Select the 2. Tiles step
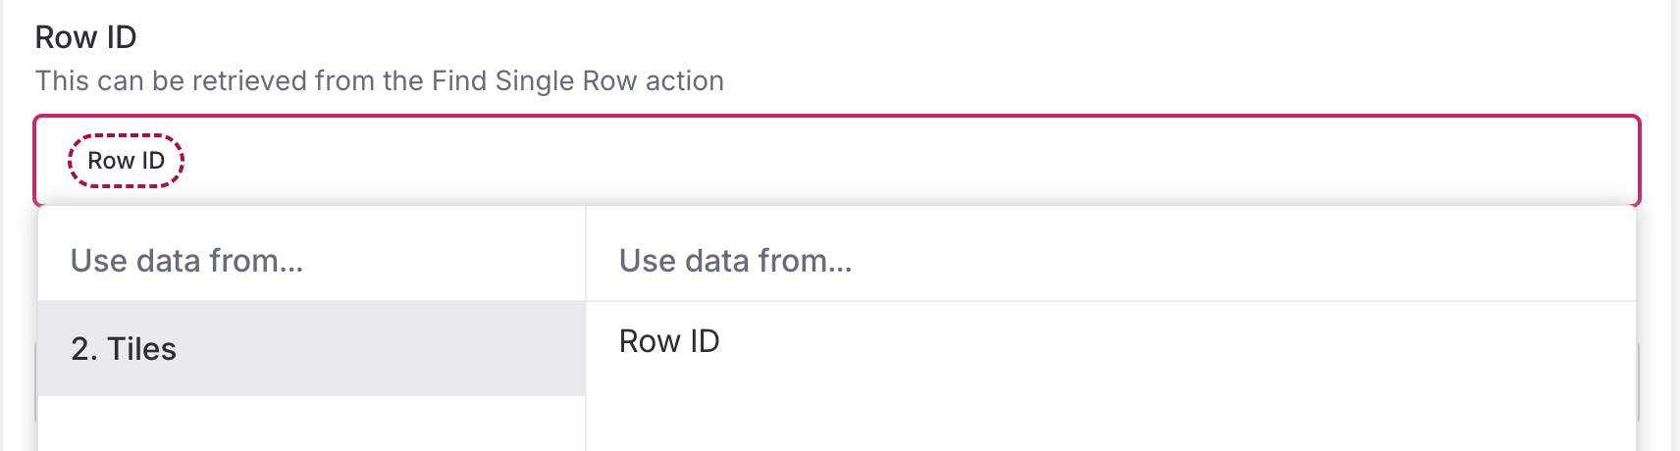This screenshot has height=451, width=1680. pos(124,349)
